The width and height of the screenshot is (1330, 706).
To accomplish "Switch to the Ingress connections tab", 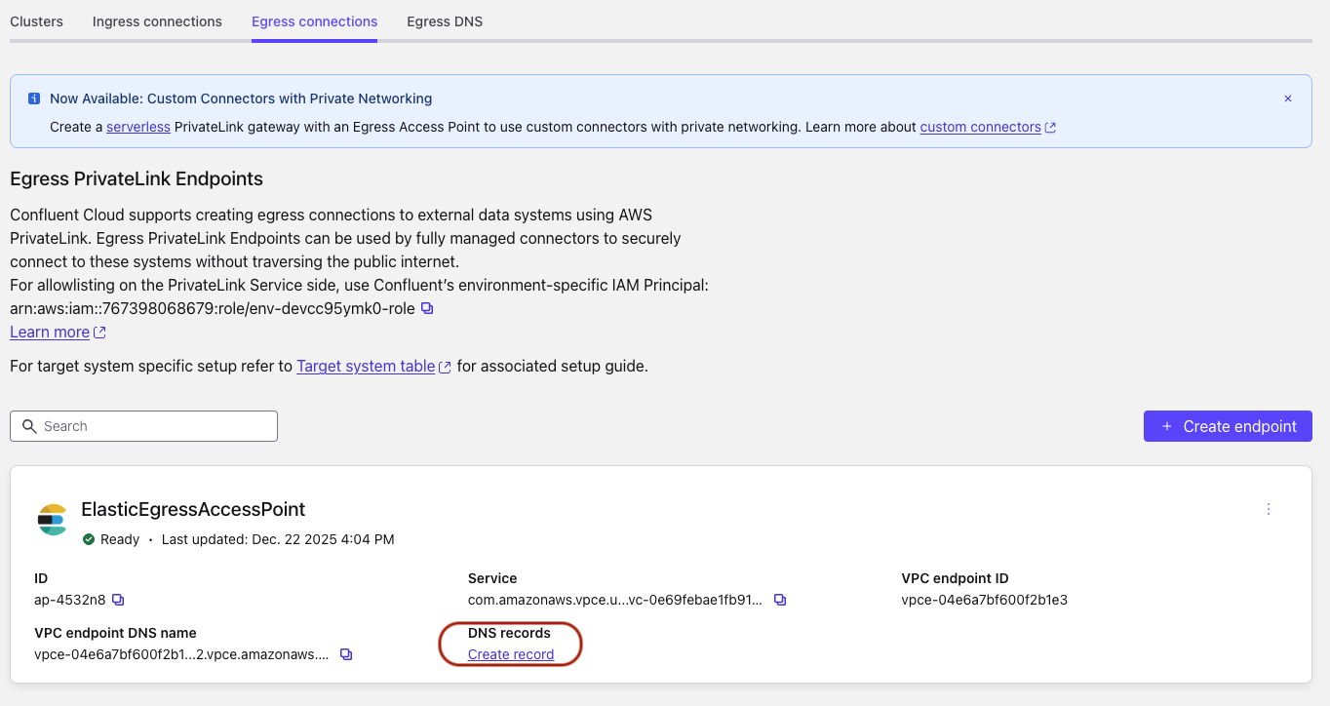I will click(x=156, y=20).
